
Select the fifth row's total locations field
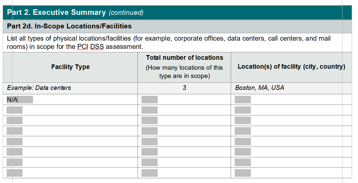[x=149, y=141]
